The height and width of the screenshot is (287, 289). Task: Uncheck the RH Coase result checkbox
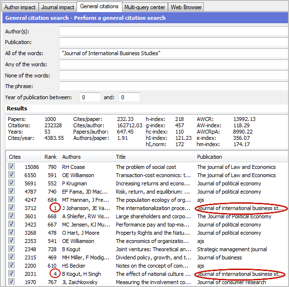pyautogui.click(x=11, y=166)
